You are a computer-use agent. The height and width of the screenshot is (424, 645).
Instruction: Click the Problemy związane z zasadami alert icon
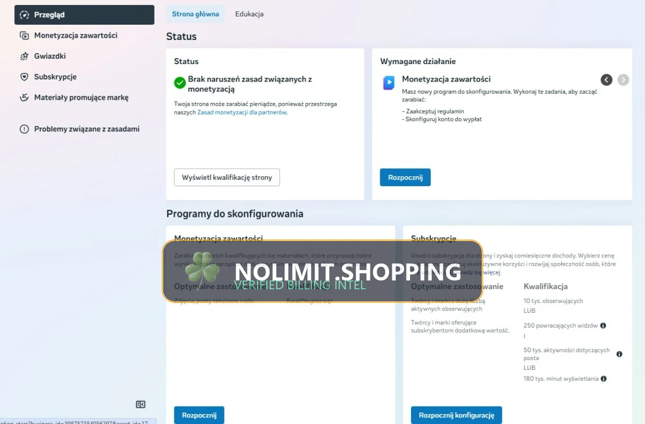tap(24, 129)
